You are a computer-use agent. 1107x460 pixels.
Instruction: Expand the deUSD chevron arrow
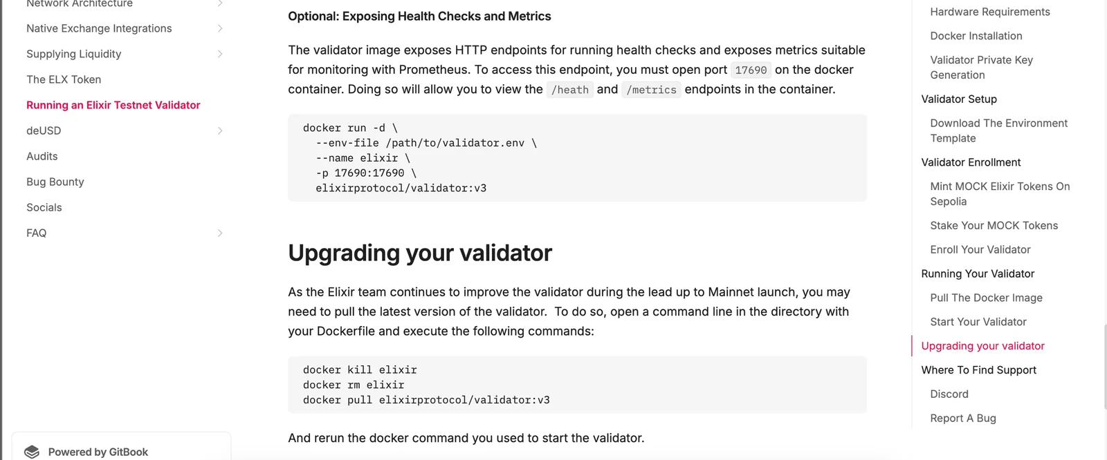(220, 131)
